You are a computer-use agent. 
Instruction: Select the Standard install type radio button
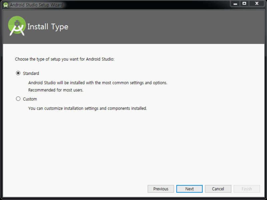[18, 73]
